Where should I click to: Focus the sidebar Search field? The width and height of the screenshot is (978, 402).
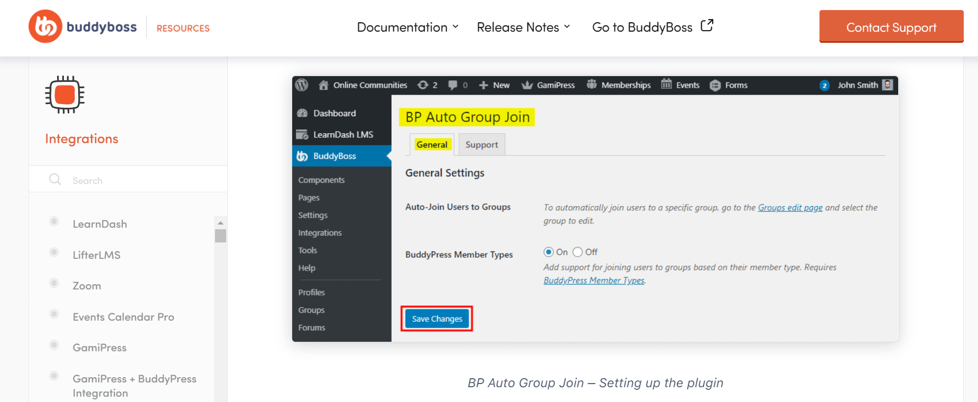point(128,180)
